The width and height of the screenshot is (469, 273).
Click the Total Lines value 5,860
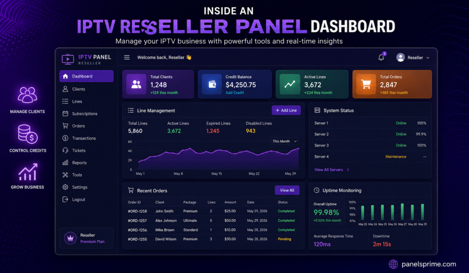135,131
